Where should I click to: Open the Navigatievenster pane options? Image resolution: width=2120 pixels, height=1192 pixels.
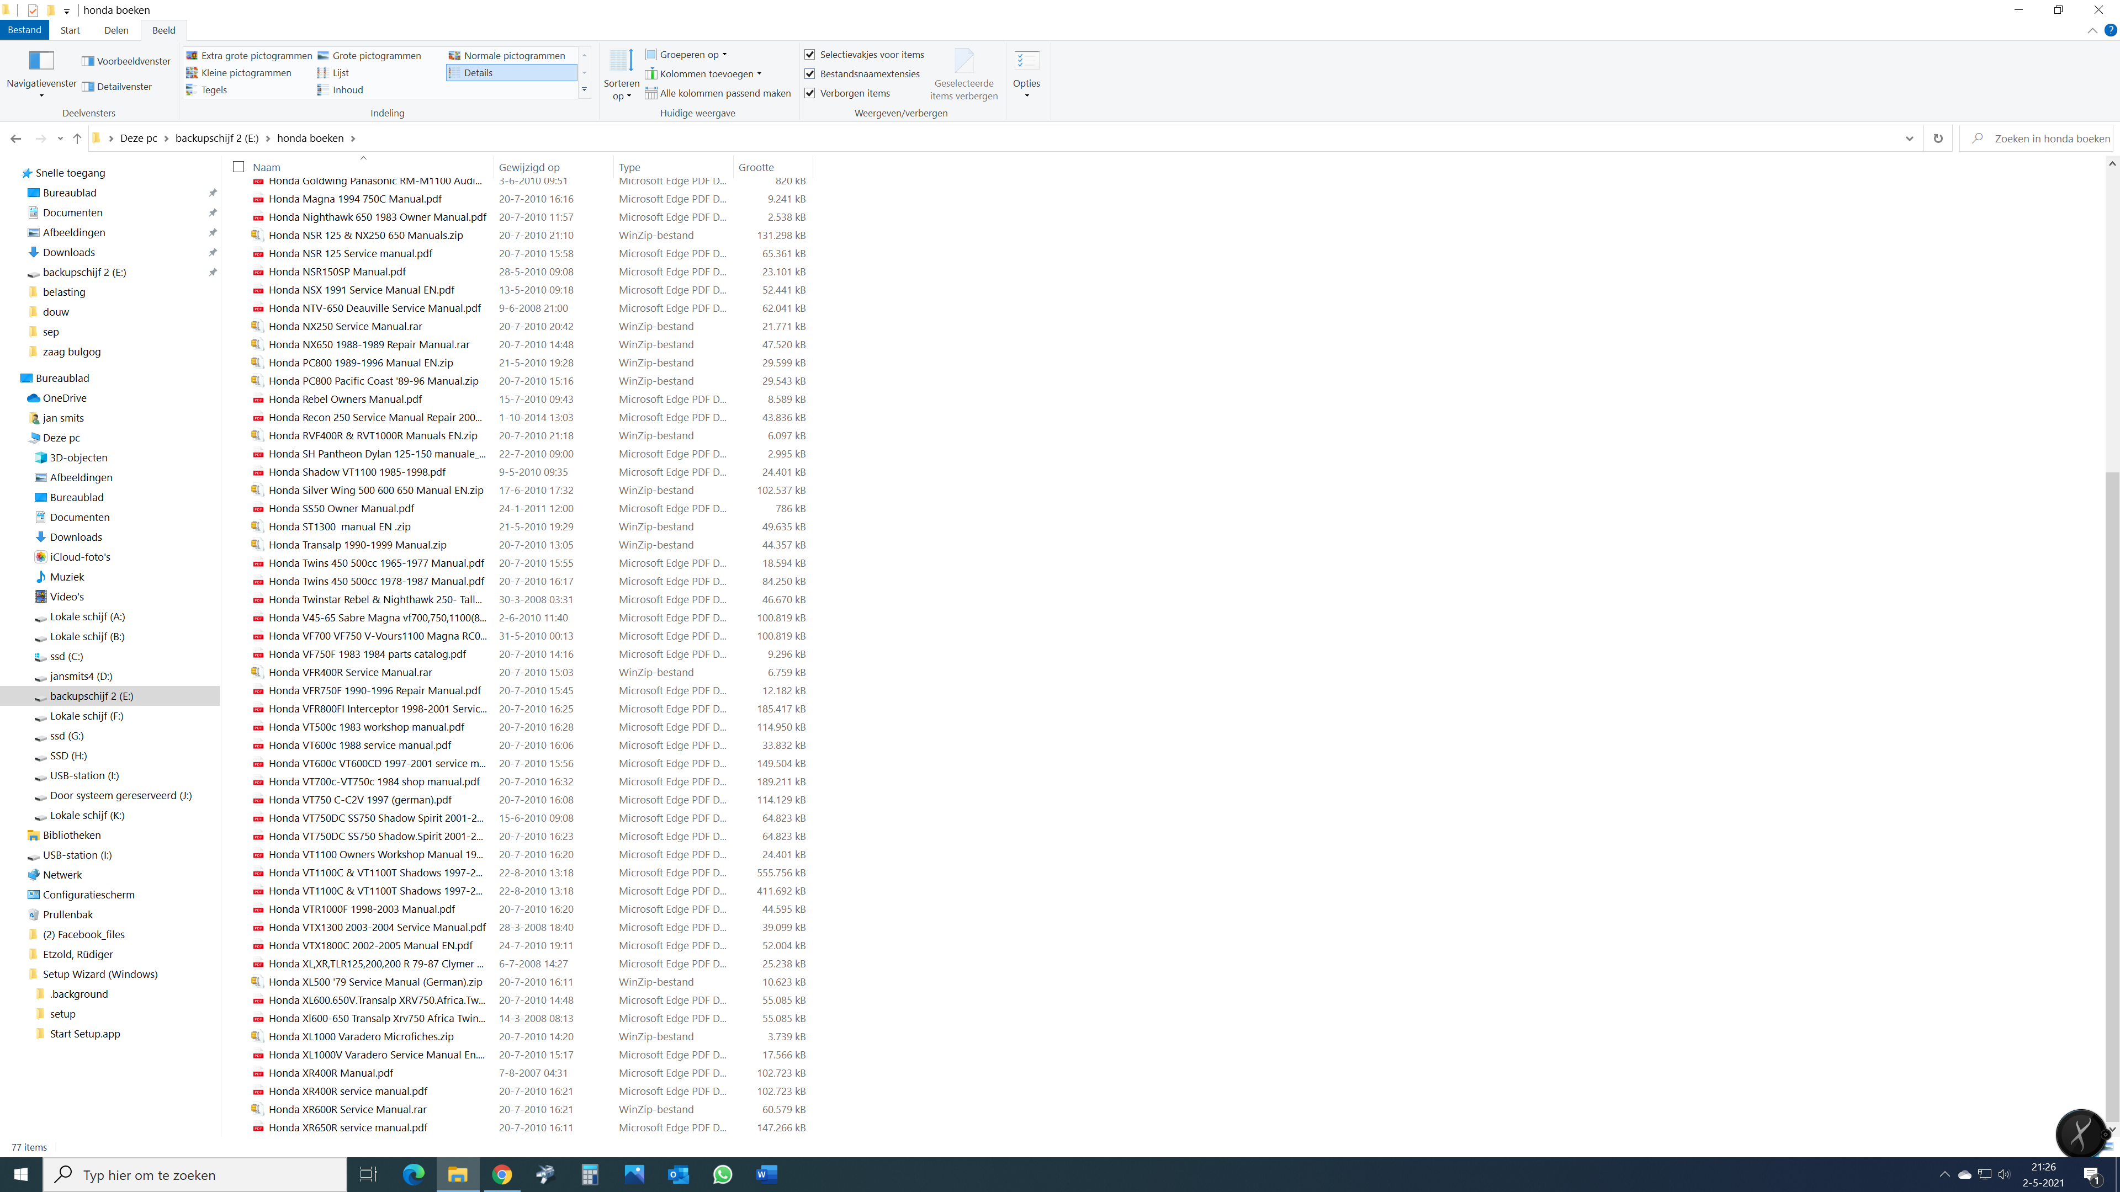(x=41, y=74)
